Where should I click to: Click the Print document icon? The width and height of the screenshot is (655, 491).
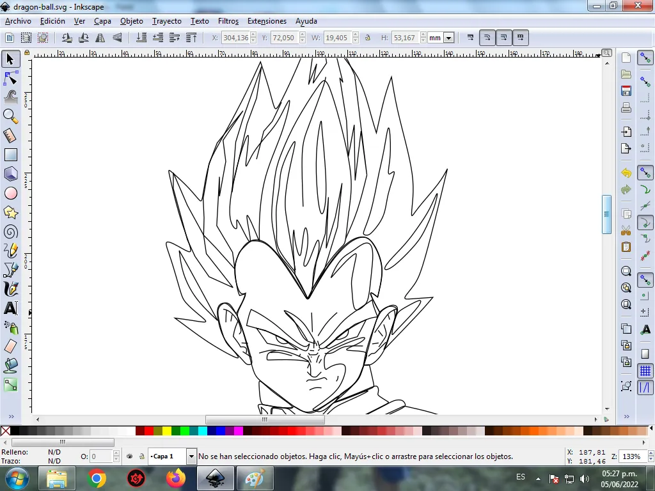(626, 107)
